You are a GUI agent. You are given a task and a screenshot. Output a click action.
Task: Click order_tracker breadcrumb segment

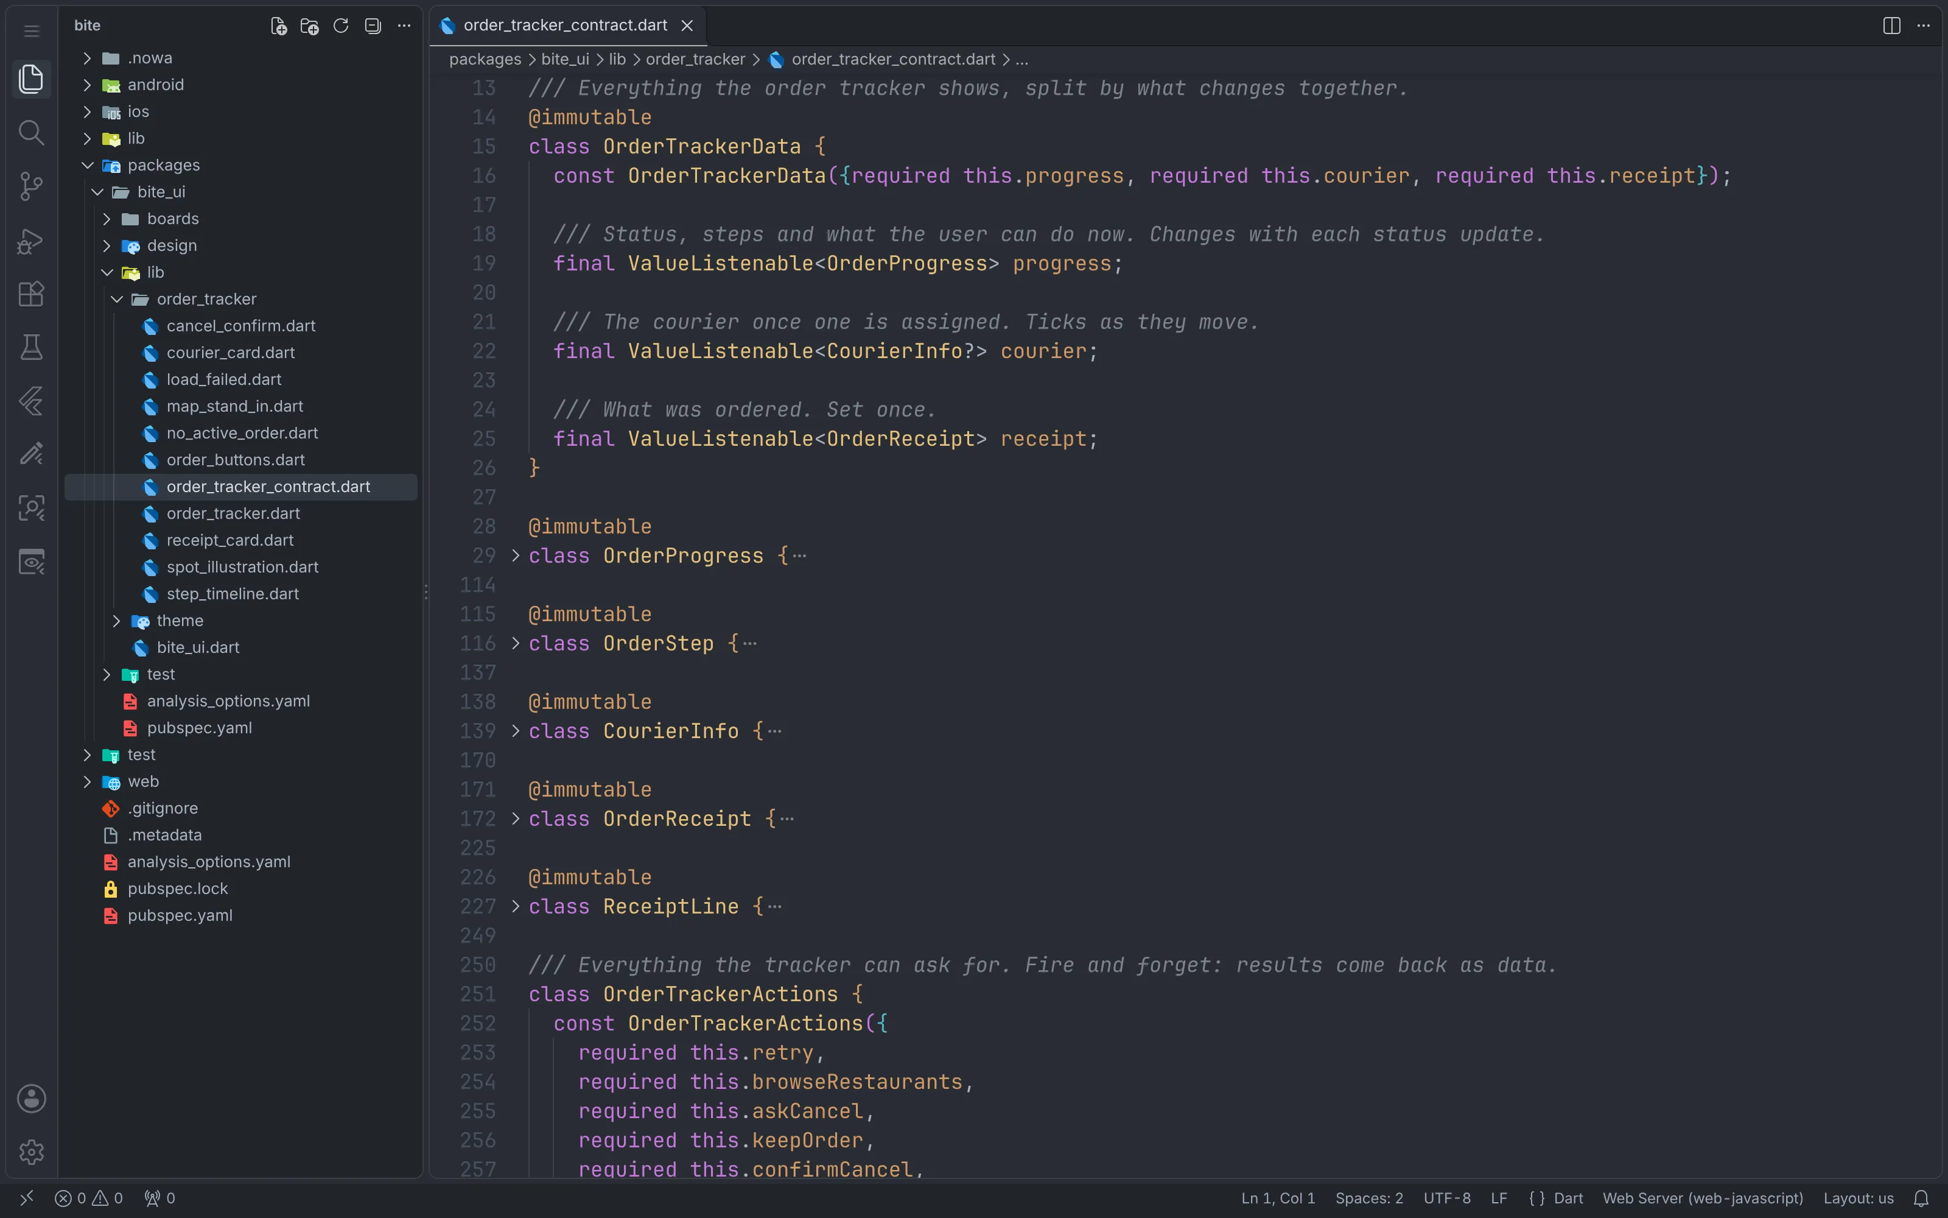695,60
